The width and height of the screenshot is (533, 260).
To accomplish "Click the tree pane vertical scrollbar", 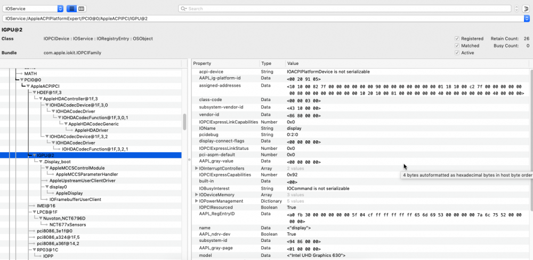I will point(184,122).
